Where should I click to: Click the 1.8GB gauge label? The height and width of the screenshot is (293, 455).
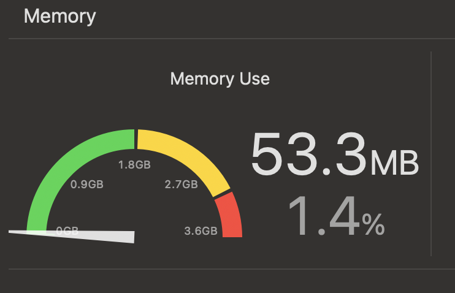(134, 165)
